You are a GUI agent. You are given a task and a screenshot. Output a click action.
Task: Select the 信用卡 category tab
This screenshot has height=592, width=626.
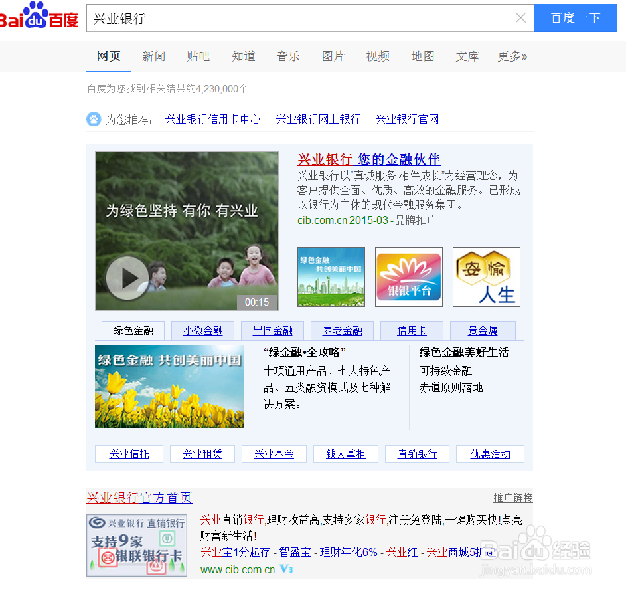pos(412,330)
